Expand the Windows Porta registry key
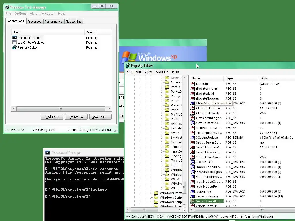Image resolution: width=295 pixels, height=221 pixels. pyautogui.click(x=150, y=193)
